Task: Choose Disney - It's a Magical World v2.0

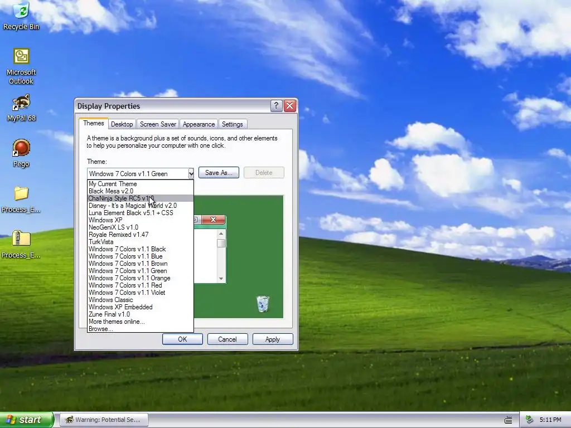Action: (x=141, y=206)
